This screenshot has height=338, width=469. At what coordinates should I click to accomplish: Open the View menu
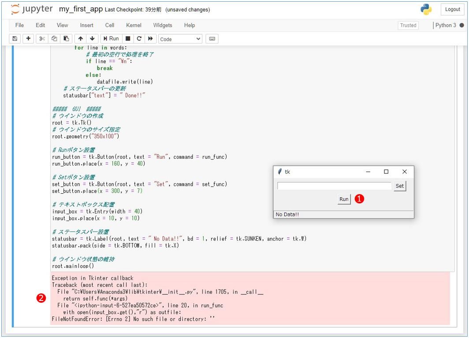[x=62, y=25]
